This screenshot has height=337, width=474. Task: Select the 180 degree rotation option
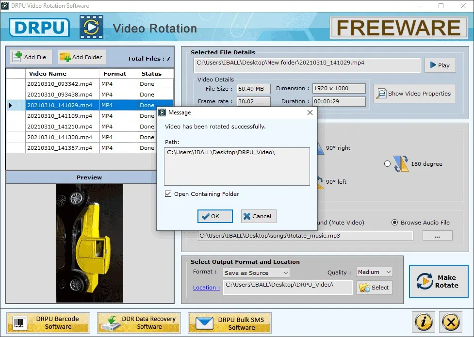click(387, 164)
